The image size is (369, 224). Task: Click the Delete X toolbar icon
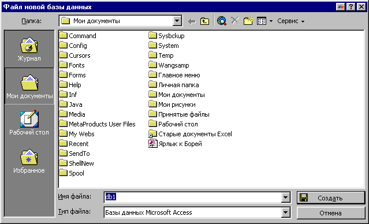coord(235,21)
